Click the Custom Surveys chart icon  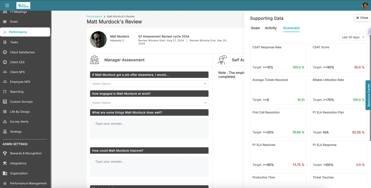(5, 102)
